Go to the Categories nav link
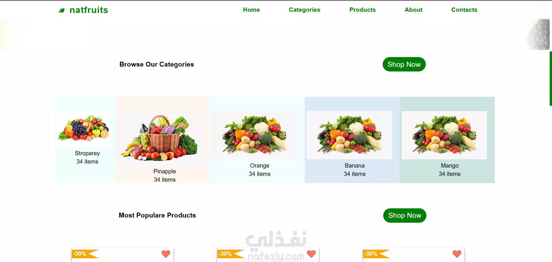 pos(304,10)
